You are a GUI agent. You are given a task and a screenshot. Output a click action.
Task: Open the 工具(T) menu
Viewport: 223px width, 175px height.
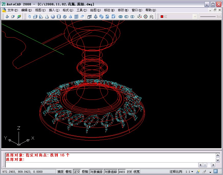pyautogui.click(x=82, y=10)
